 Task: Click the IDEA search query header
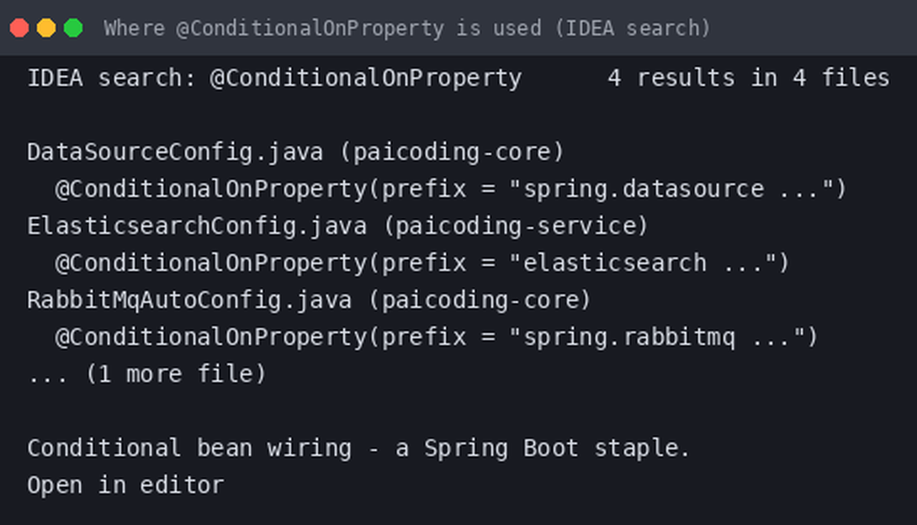click(x=274, y=78)
